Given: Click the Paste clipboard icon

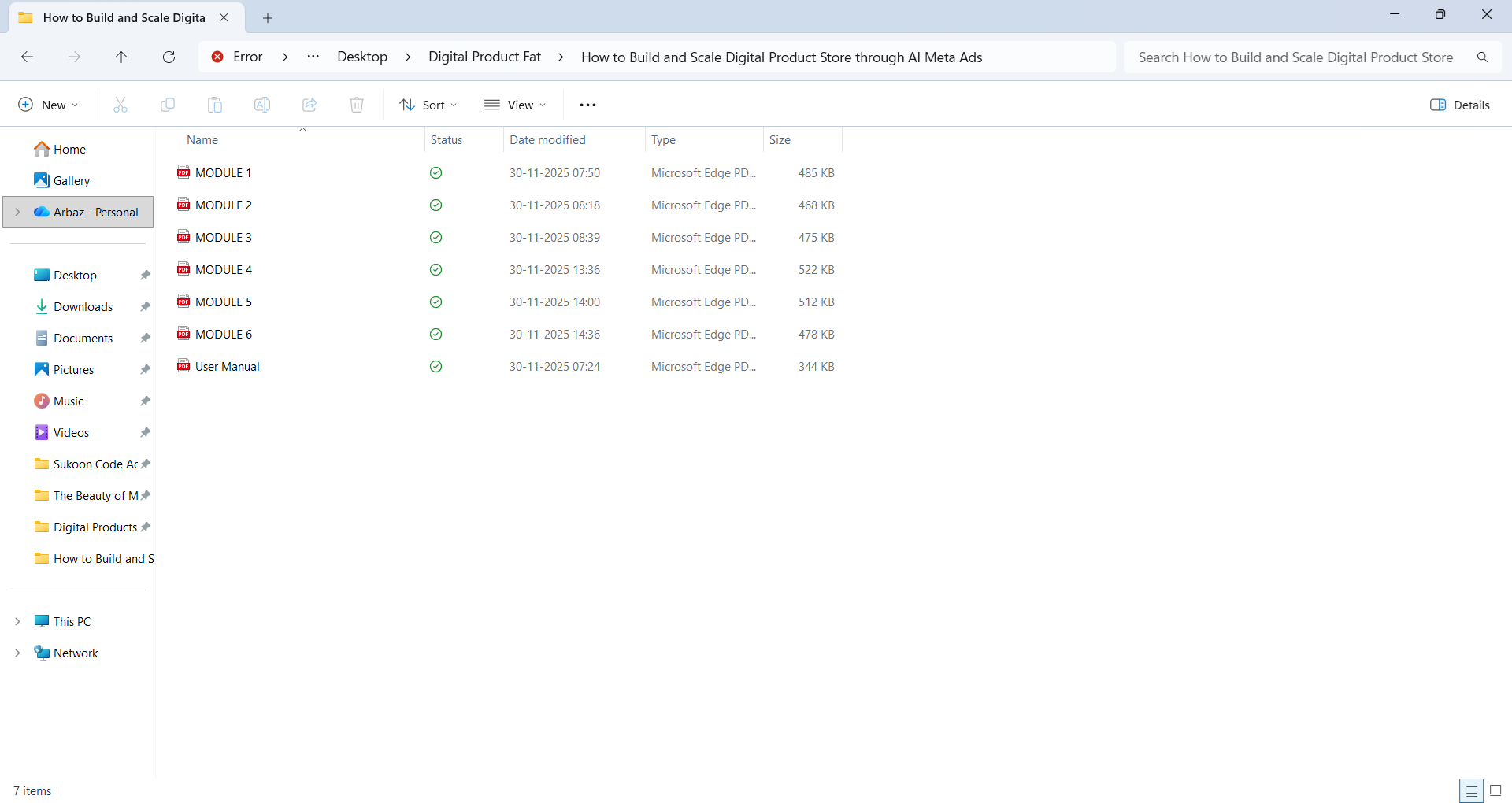Looking at the screenshot, I should tap(215, 105).
